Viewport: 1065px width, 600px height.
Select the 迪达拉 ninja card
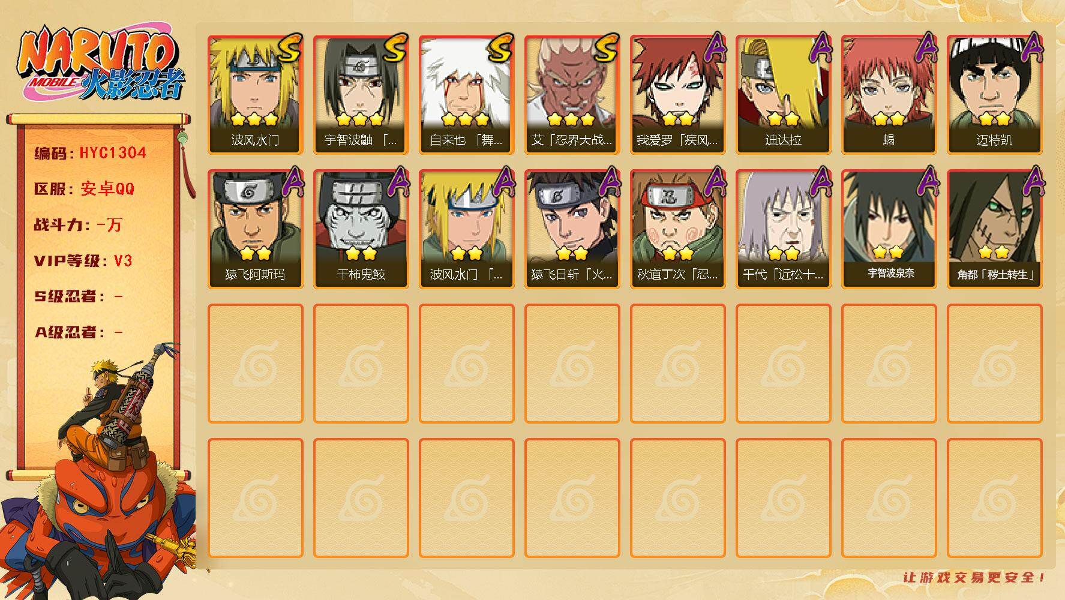tap(783, 95)
